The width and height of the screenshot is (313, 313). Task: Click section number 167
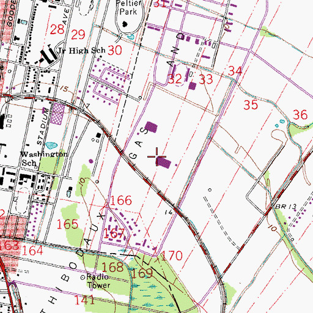114,234
